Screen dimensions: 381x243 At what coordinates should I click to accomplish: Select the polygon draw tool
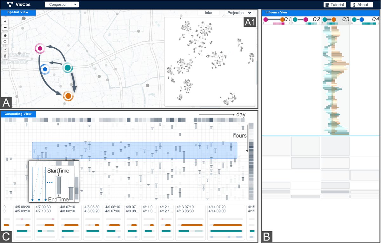pyautogui.click(x=5, y=35)
